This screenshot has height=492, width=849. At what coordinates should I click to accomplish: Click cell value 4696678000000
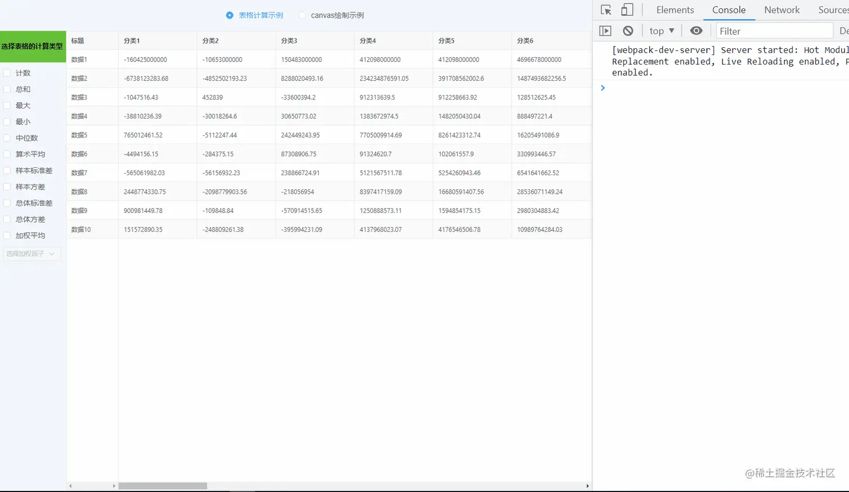tap(539, 60)
